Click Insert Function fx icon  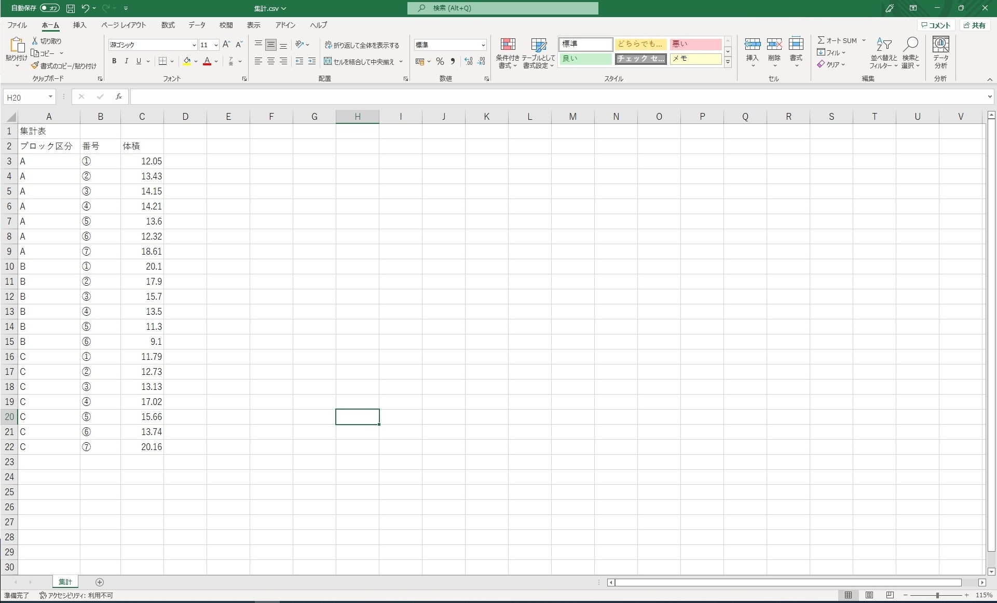click(119, 97)
